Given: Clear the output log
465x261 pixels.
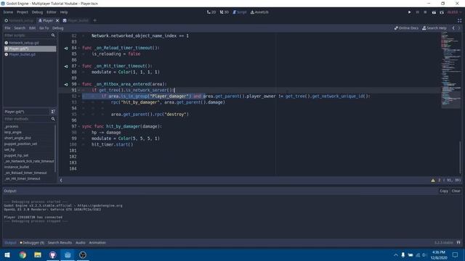Looking at the screenshot, I should coord(456,191).
